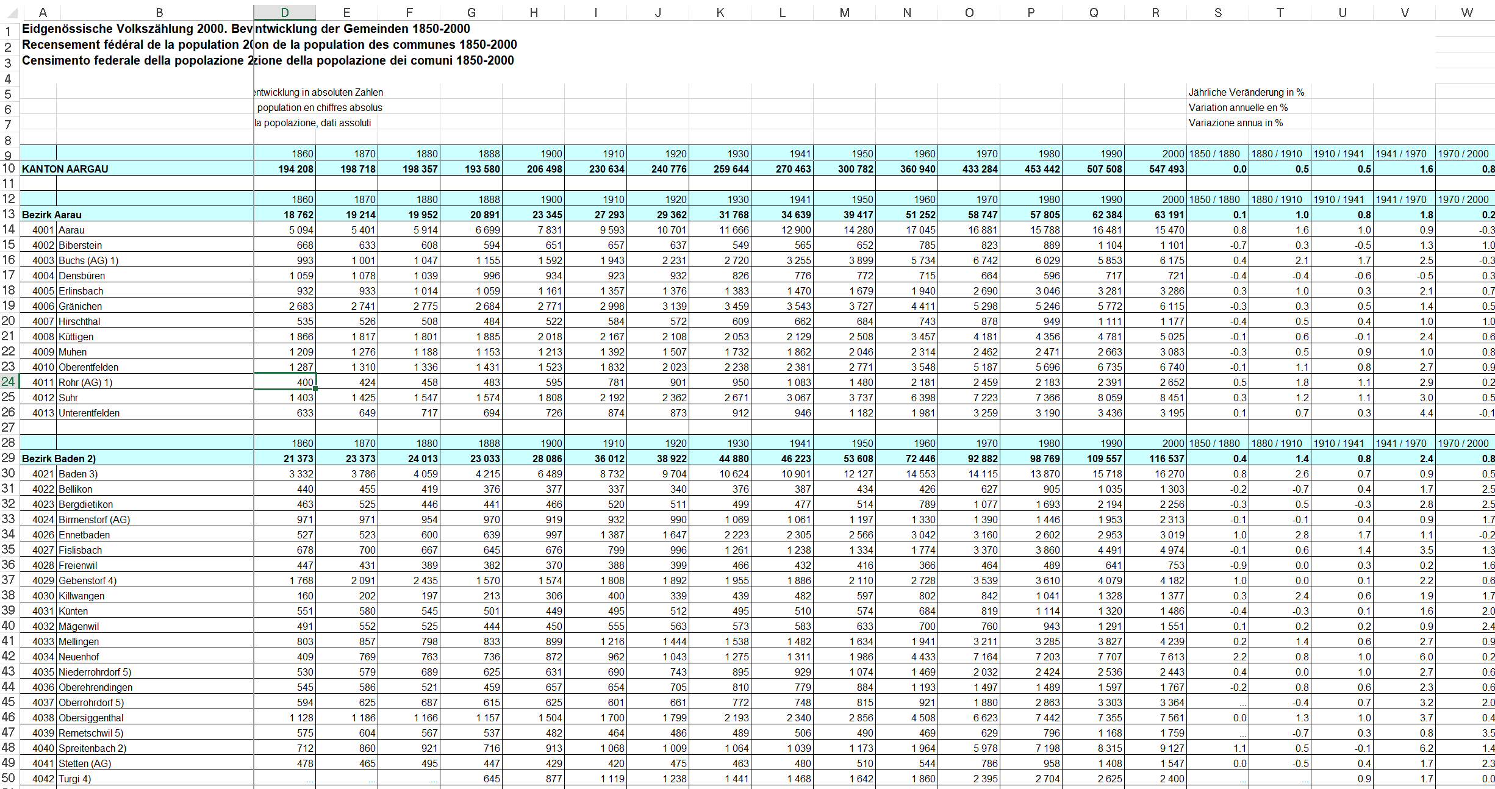1495x789 pixels.
Task: Click the Turgi 4) cell
Action: 155,779
